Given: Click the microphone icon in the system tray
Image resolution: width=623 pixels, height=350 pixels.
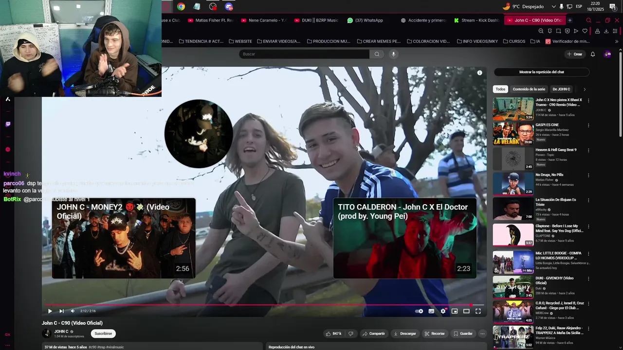Looking at the screenshot, I should pos(561,6).
